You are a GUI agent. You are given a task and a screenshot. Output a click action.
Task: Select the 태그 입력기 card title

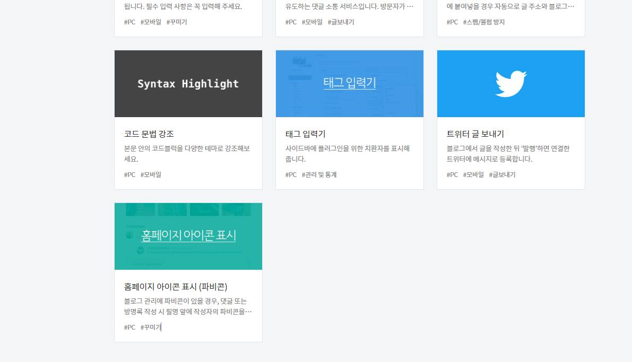[x=305, y=134]
